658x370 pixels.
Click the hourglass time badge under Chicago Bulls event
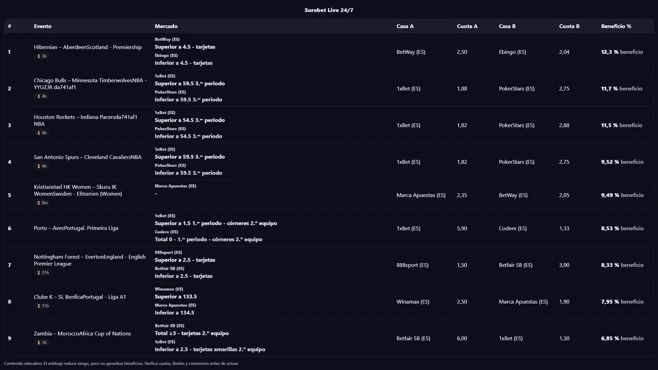click(42, 96)
